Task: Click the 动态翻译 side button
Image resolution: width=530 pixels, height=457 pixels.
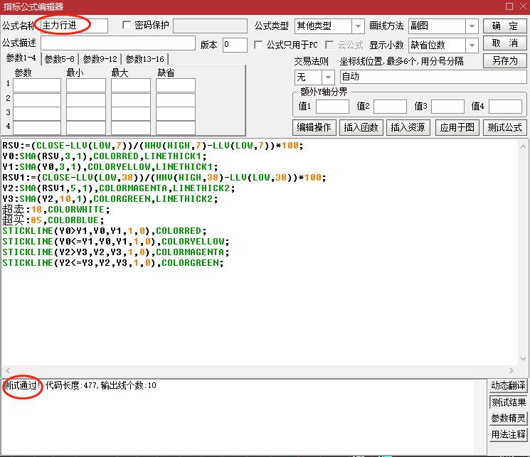Action: pos(508,386)
